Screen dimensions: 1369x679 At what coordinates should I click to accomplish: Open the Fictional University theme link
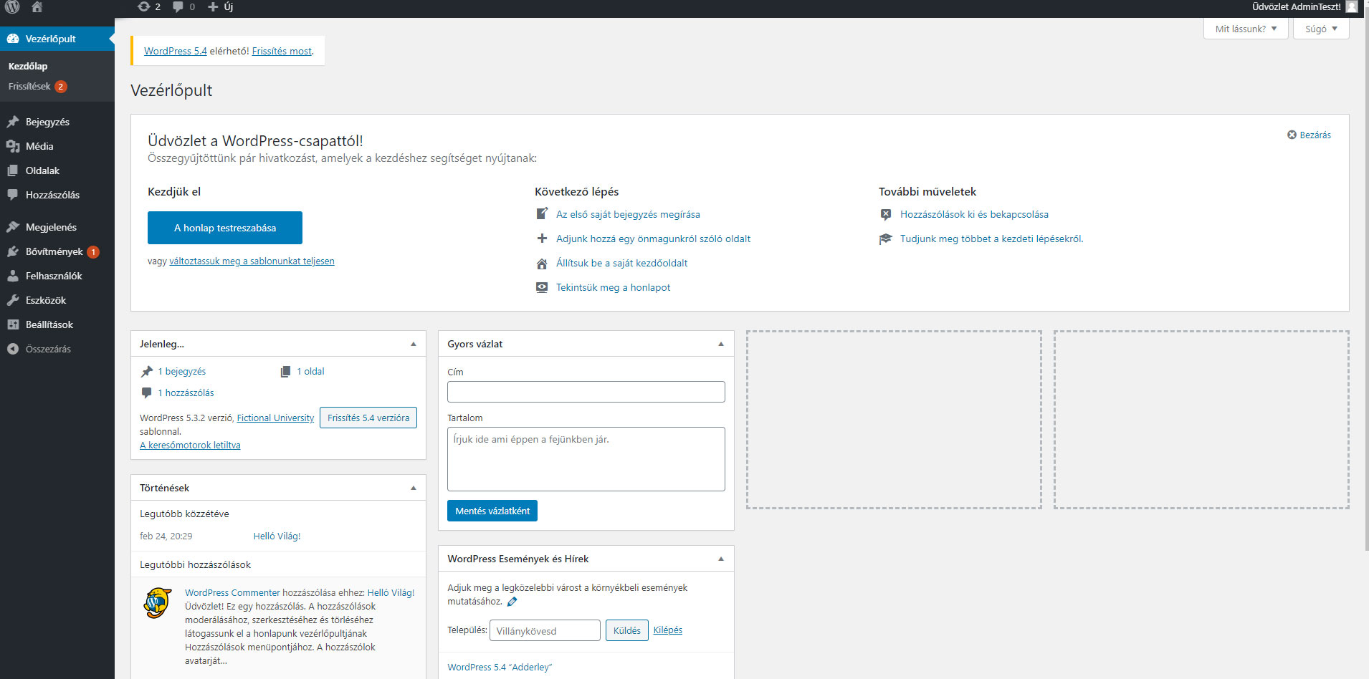coord(276,418)
